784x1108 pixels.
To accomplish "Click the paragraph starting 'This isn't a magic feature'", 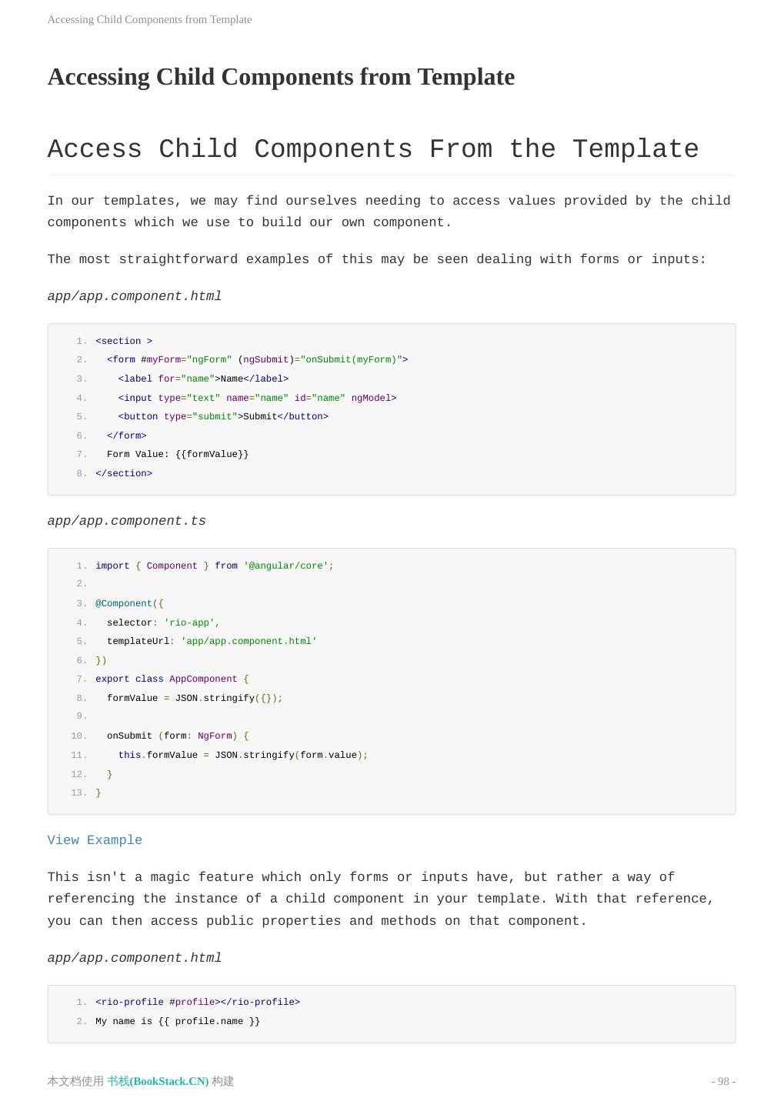I will click(x=381, y=899).
